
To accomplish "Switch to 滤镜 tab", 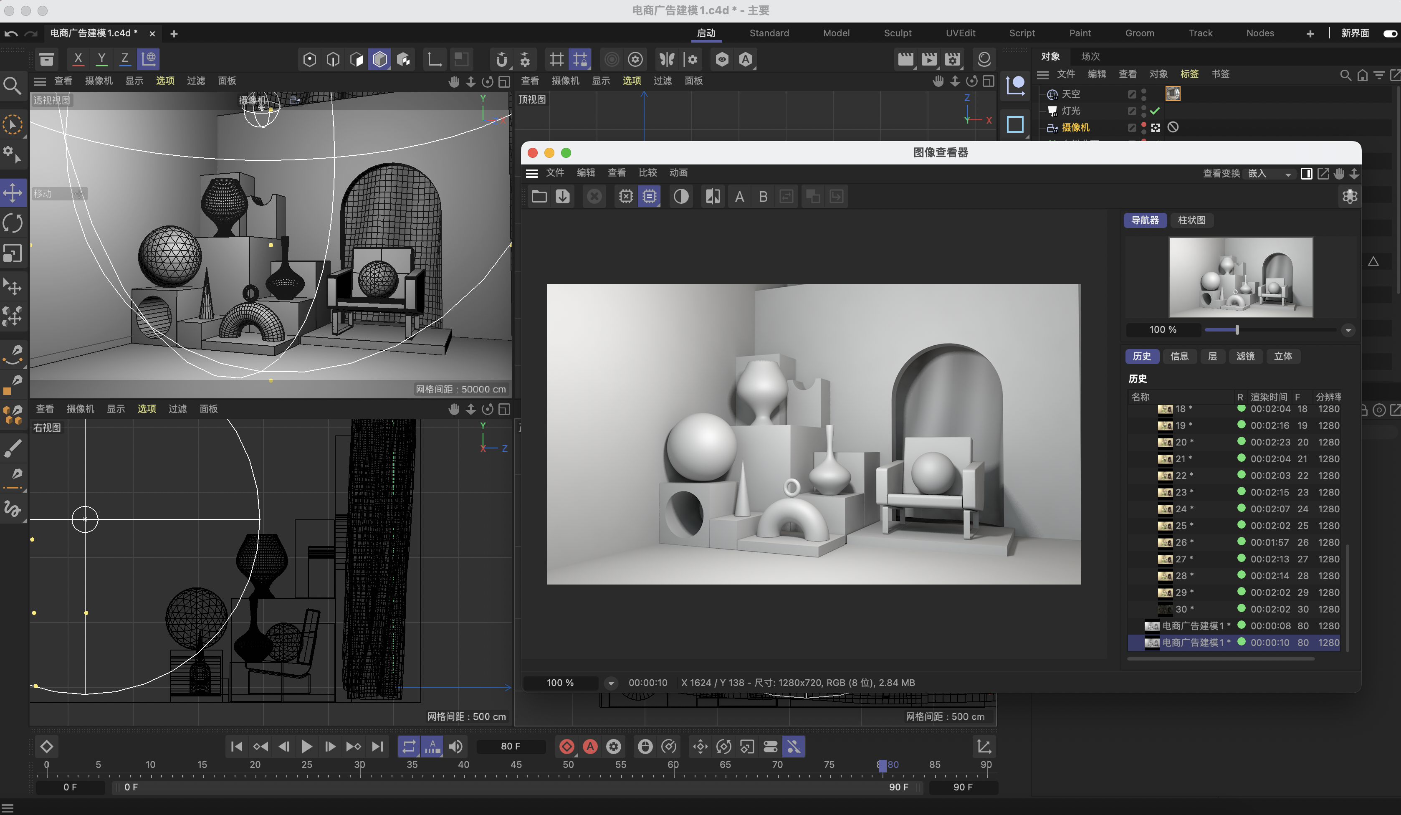I will (x=1245, y=357).
